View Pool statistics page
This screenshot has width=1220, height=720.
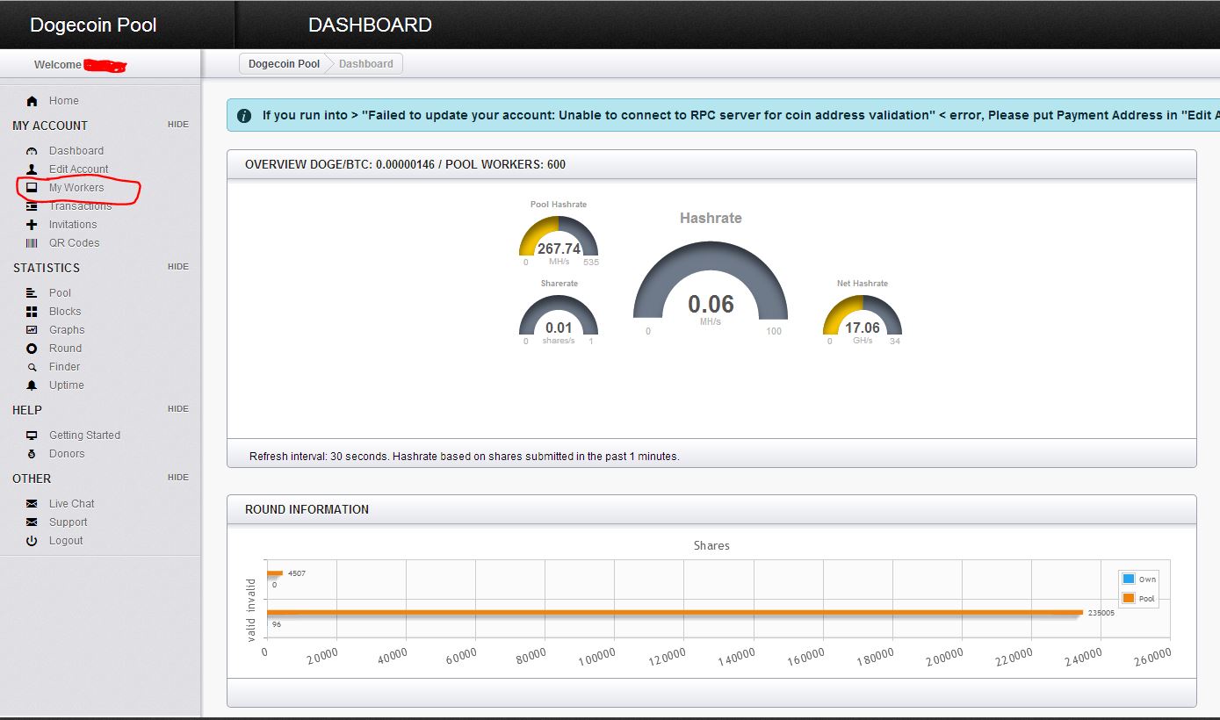point(60,293)
